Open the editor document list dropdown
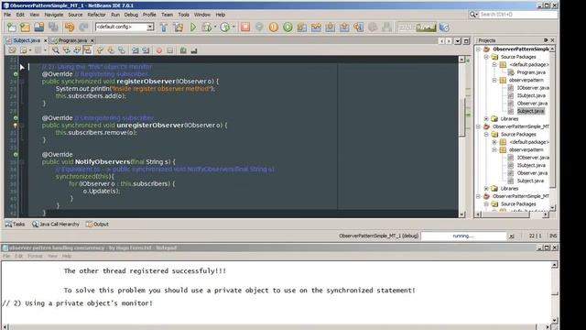 click(x=458, y=40)
